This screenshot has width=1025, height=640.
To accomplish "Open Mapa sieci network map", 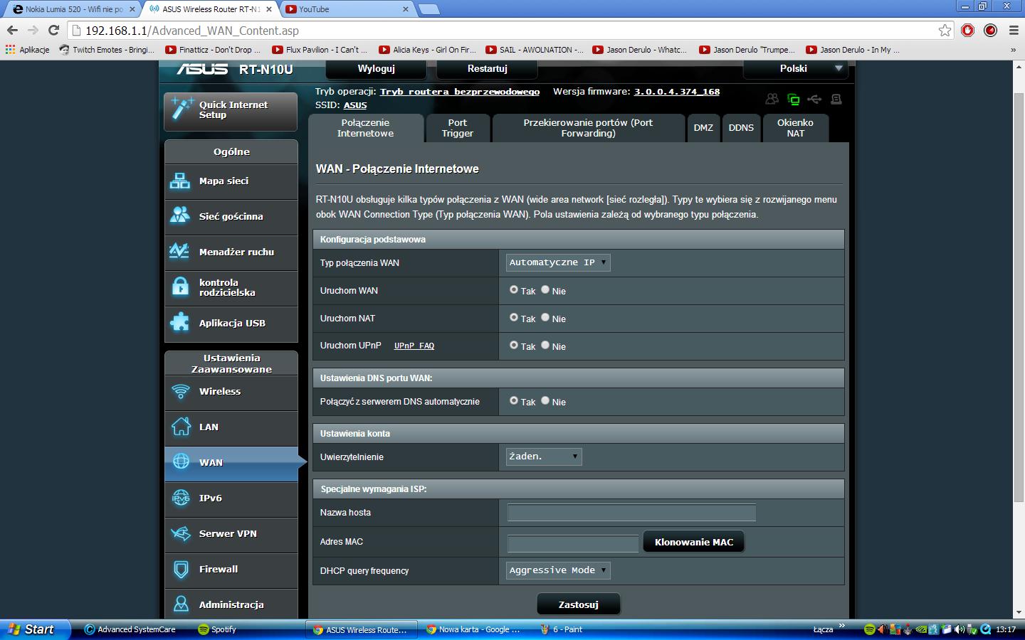I will coord(231,181).
